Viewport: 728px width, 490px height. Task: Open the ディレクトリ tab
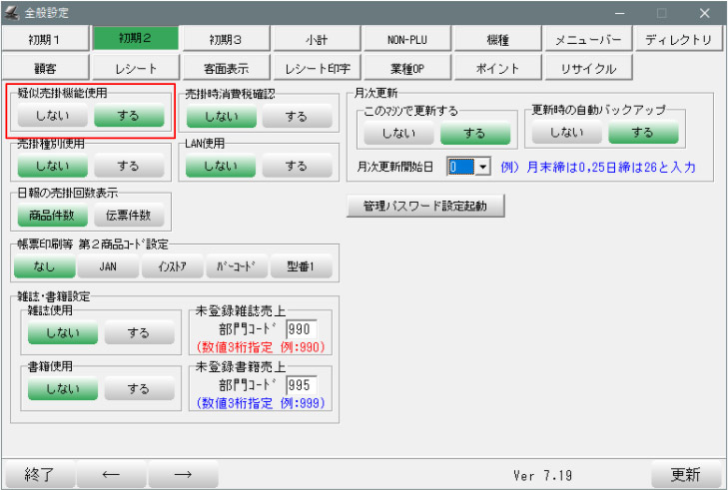(679, 40)
